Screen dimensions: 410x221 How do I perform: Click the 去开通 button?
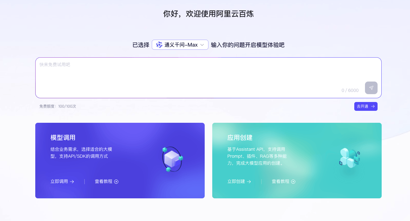pos(366,106)
